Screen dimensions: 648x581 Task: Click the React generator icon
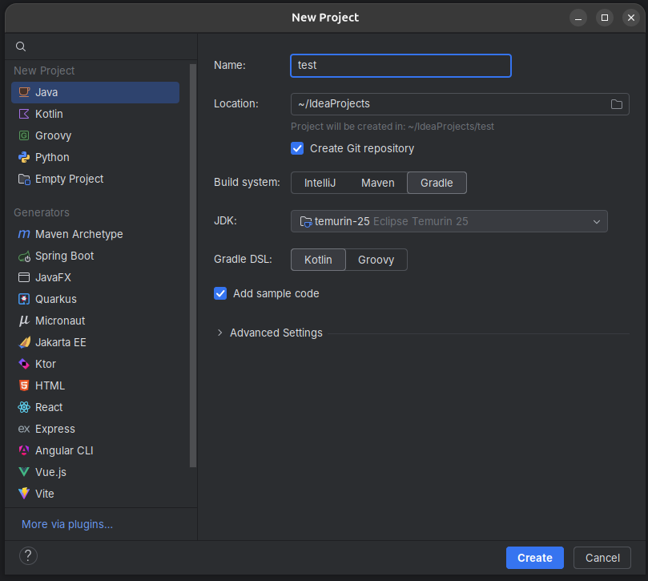[x=24, y=407]
